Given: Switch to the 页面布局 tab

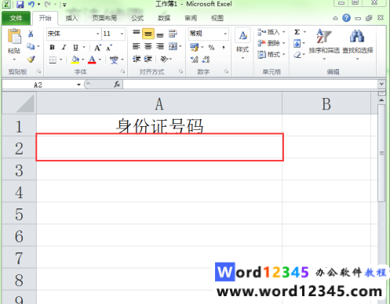Looking at the screenshot, I should tap(104, 18).
